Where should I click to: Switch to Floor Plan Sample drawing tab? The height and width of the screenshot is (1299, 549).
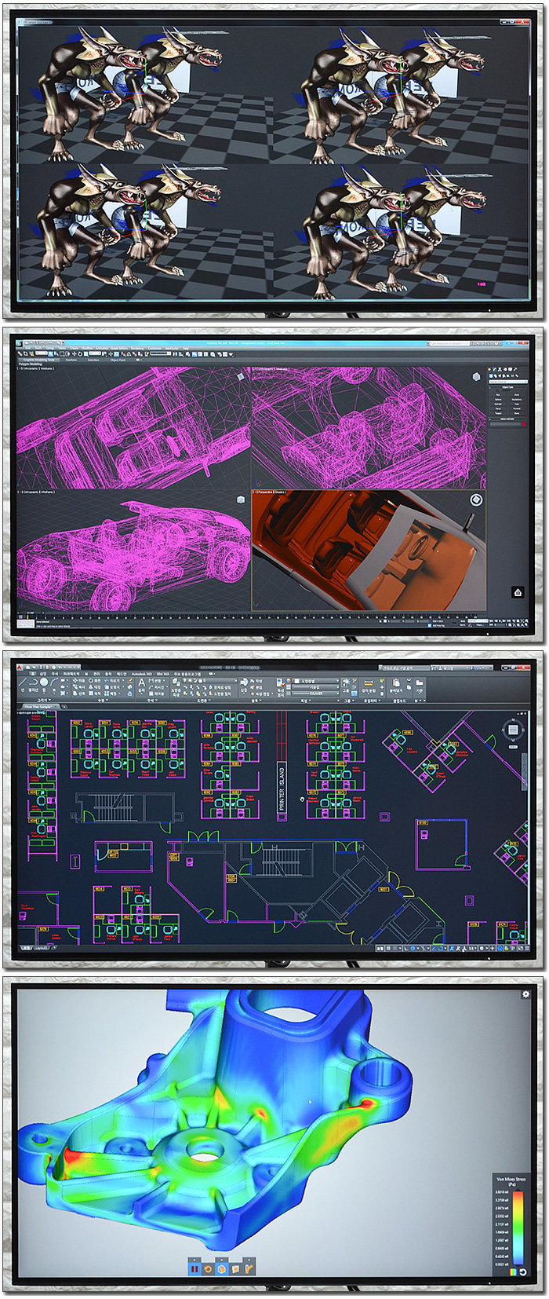pyautogui.click(x=38, y=707)
